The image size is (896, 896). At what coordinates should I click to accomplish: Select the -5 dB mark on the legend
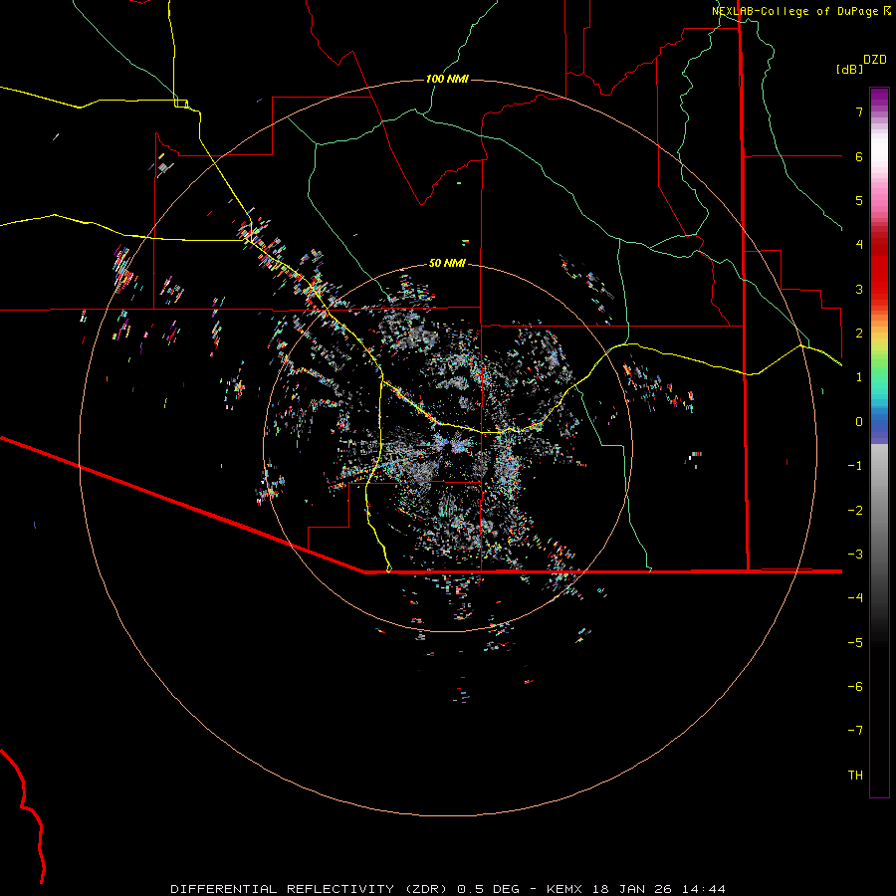tap(855, 642)
